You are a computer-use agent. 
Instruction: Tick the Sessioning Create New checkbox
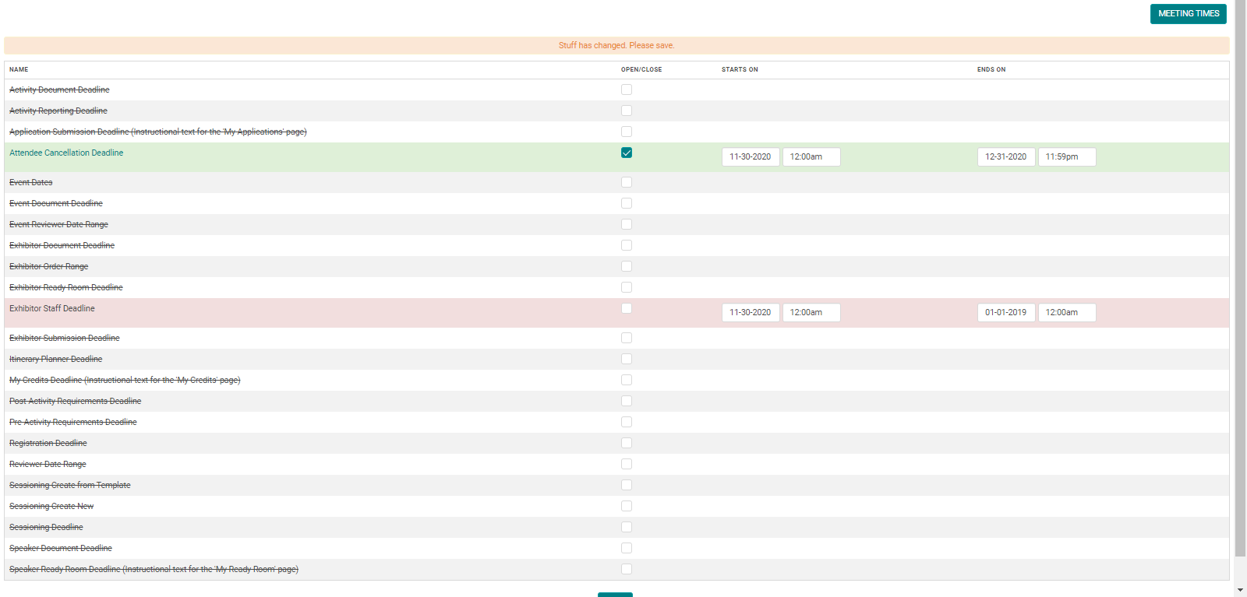[x=627, y=506]
